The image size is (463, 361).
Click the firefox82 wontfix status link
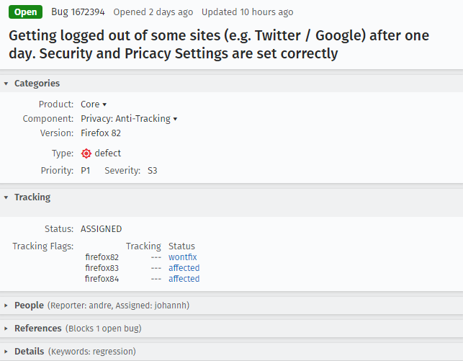click(x=182, y=257)
